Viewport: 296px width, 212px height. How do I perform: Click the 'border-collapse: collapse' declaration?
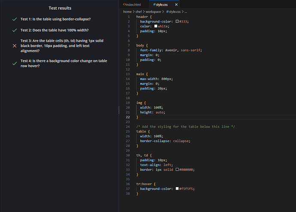click(x=165, y=141)
